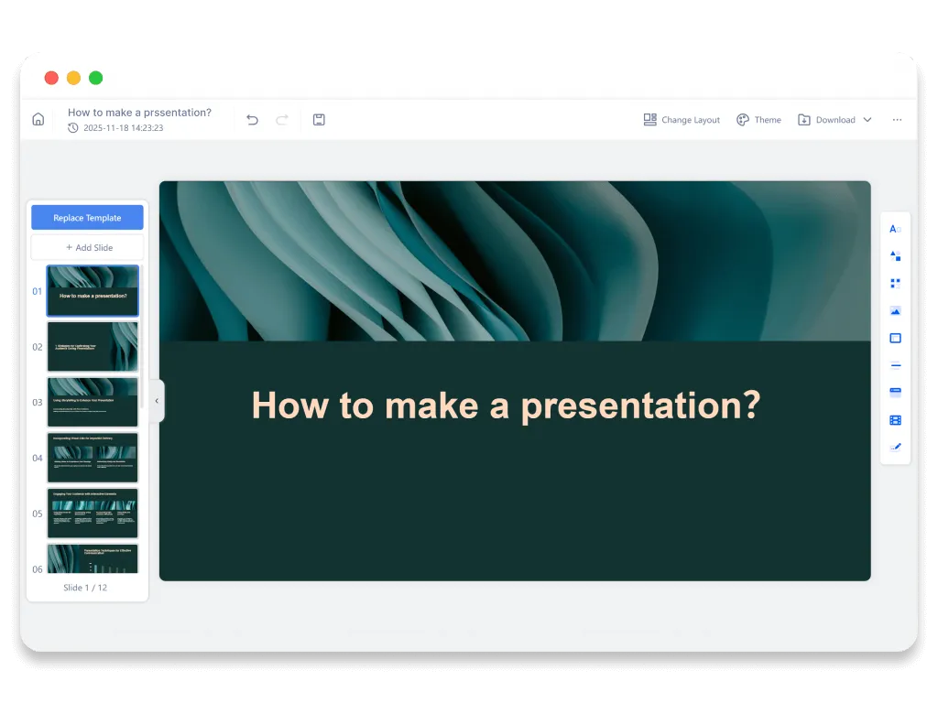Click the Replace Template button
Screen dimensions: 938x703
point(87,217)
